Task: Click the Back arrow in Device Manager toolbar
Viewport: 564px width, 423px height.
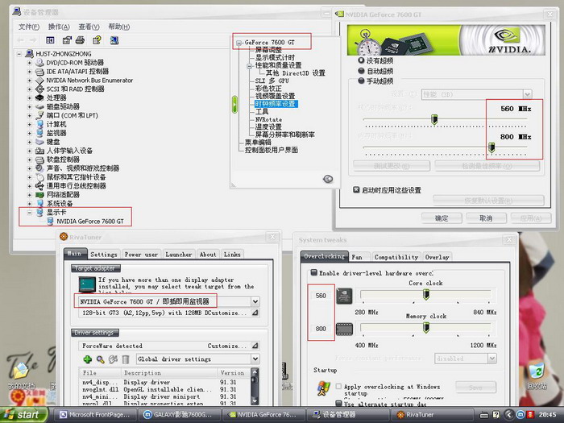Action: 20,40
